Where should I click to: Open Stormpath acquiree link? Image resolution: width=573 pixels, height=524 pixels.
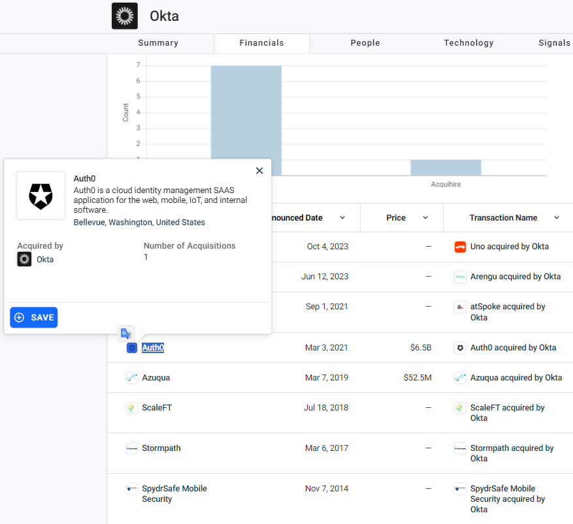coord(161,448)
